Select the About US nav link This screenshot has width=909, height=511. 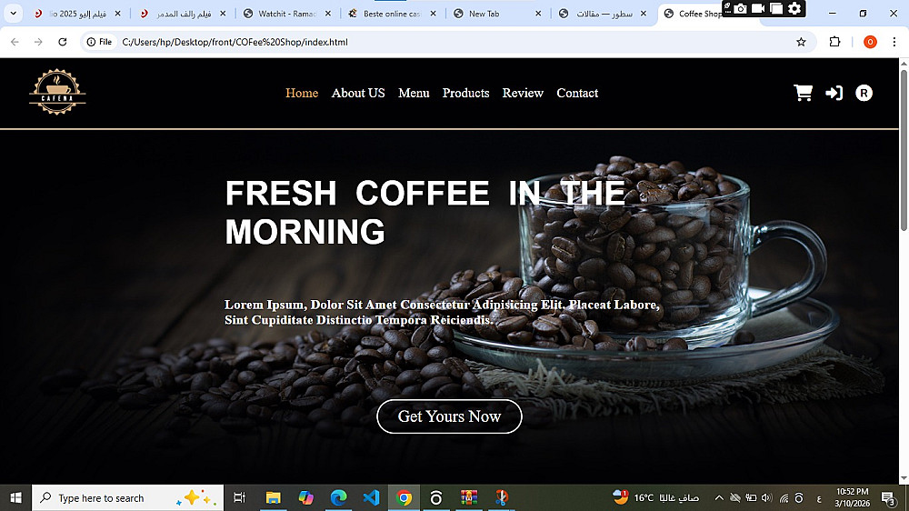click(x=357, y=93)
